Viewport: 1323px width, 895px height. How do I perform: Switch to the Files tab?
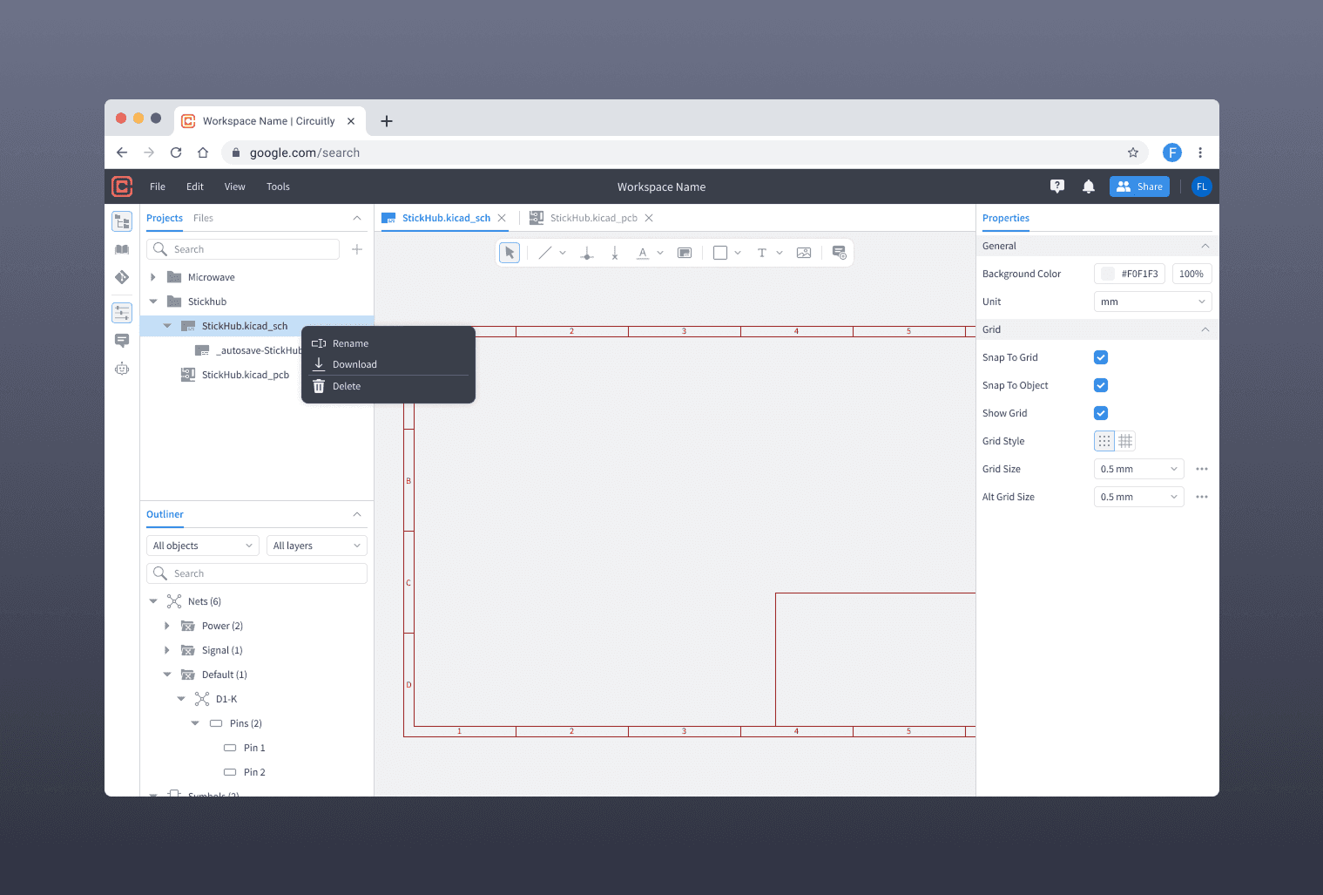203,218
